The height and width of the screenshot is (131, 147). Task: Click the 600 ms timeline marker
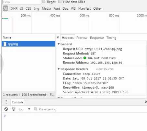[x=85, y=15]
